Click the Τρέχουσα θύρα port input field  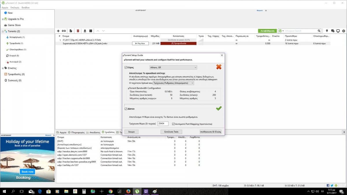pyautogui.click(x=163, y=124)
